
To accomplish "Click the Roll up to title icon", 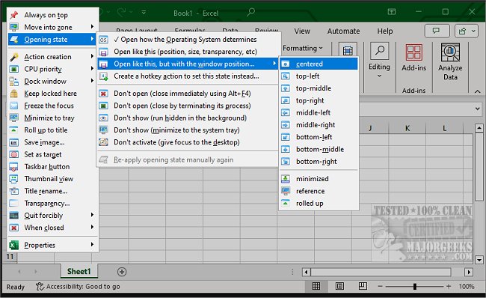I will pyautogui.click(x=14, y=130).
